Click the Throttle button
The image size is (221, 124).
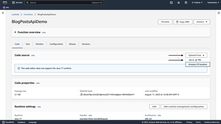coord(165,22)
